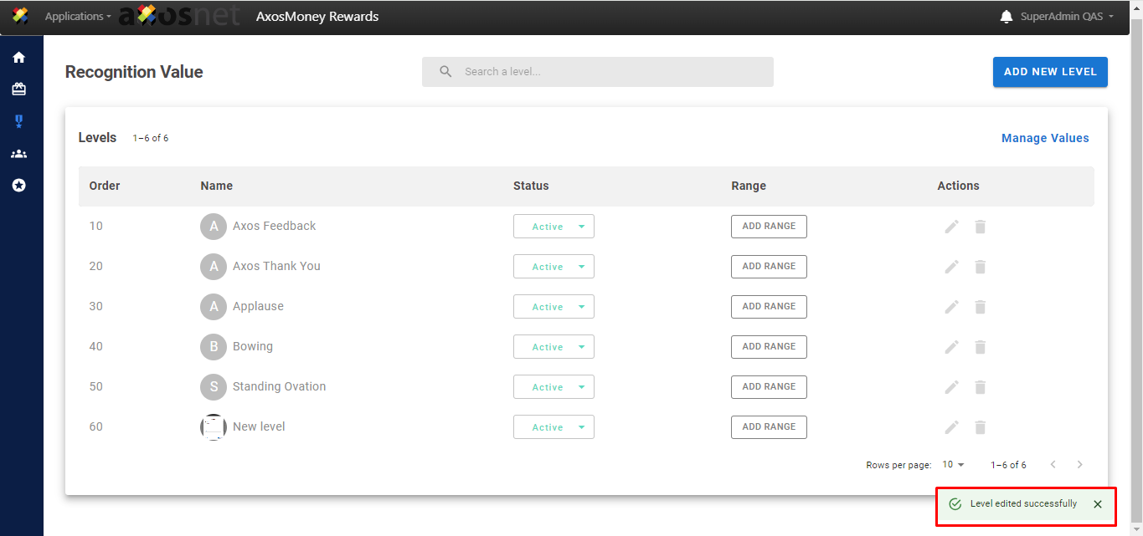Click the notification bell icon
The height and width of the screenshot is (536, 1143).
[1006, 17]
